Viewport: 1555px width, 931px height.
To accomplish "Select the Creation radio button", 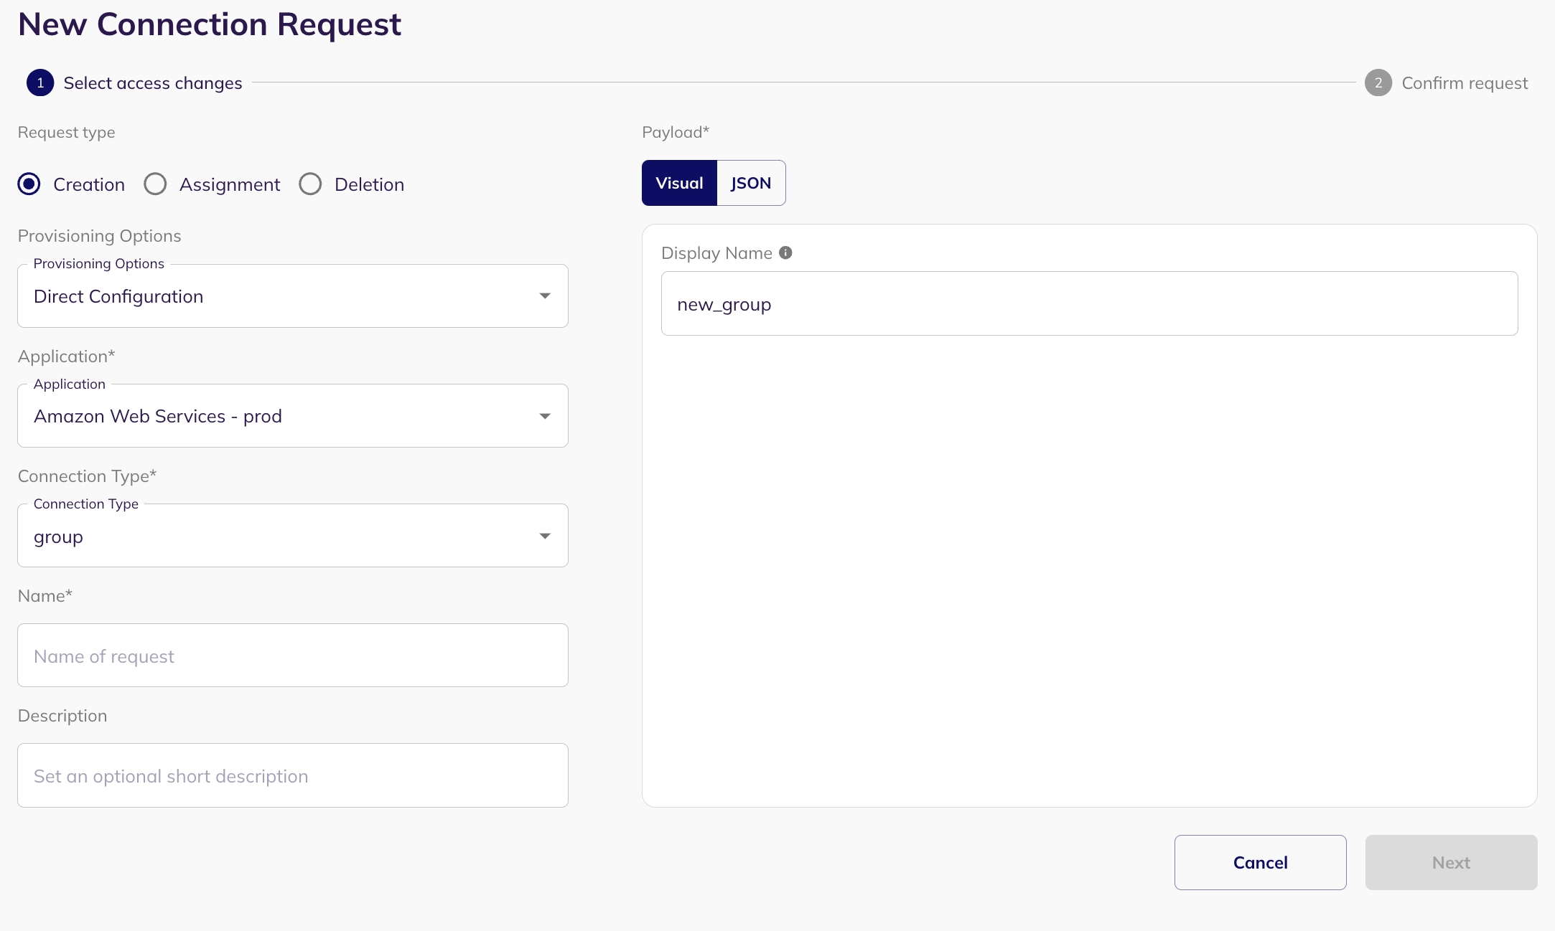I will (29, 184).
